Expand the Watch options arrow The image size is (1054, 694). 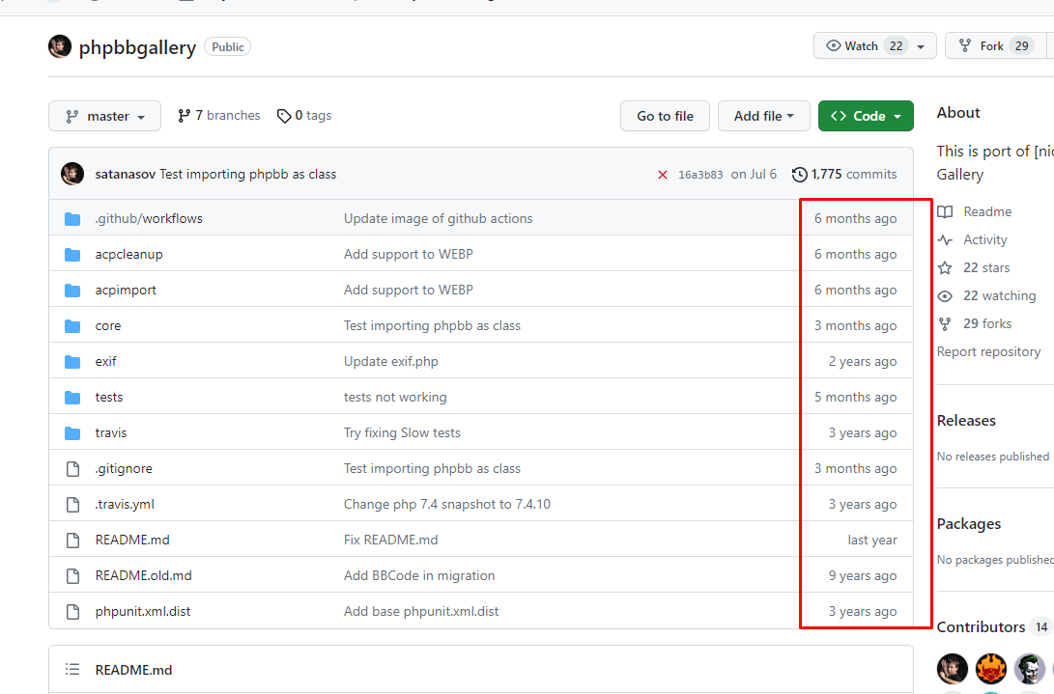(x=921, y=46)
